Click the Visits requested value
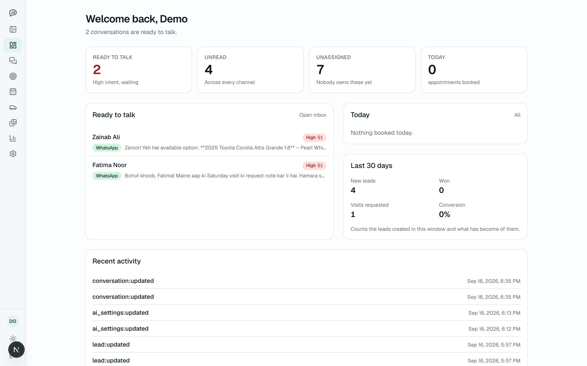This screenshot has height=366, width=587. pos(353,214)
